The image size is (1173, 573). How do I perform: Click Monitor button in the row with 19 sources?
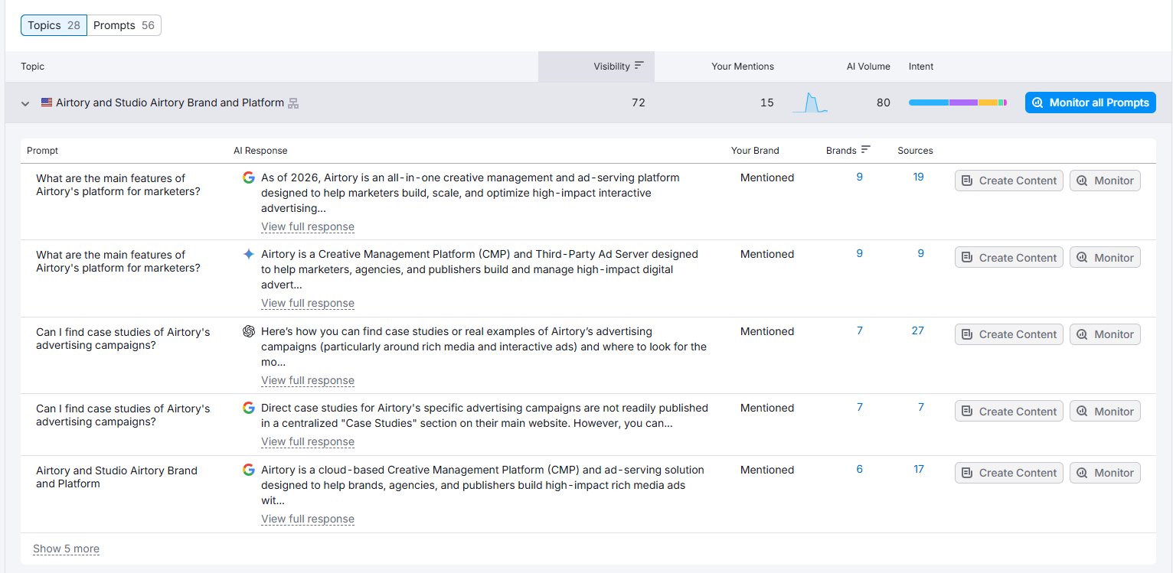tap(1105, 181)
